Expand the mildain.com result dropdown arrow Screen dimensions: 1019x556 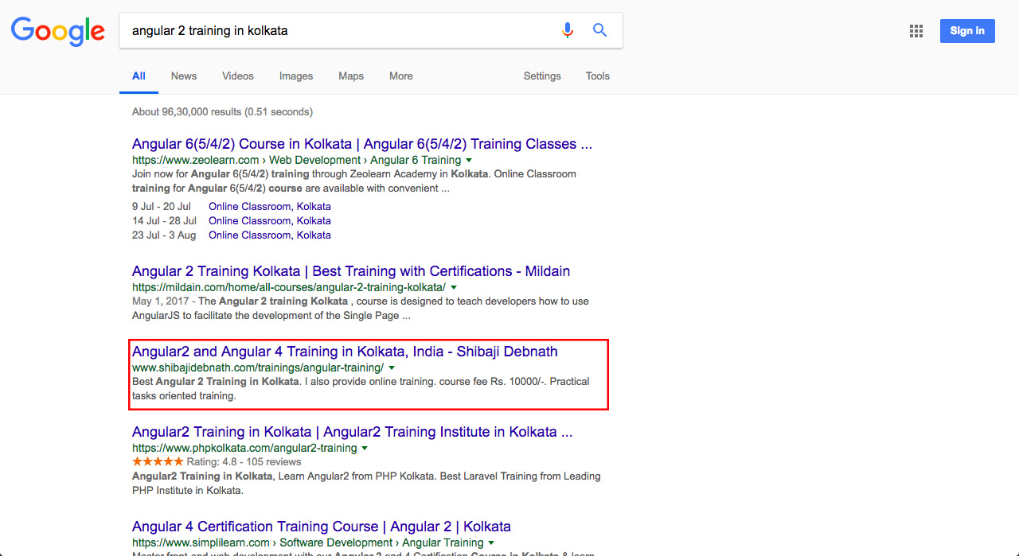click(x=454, y=287)
